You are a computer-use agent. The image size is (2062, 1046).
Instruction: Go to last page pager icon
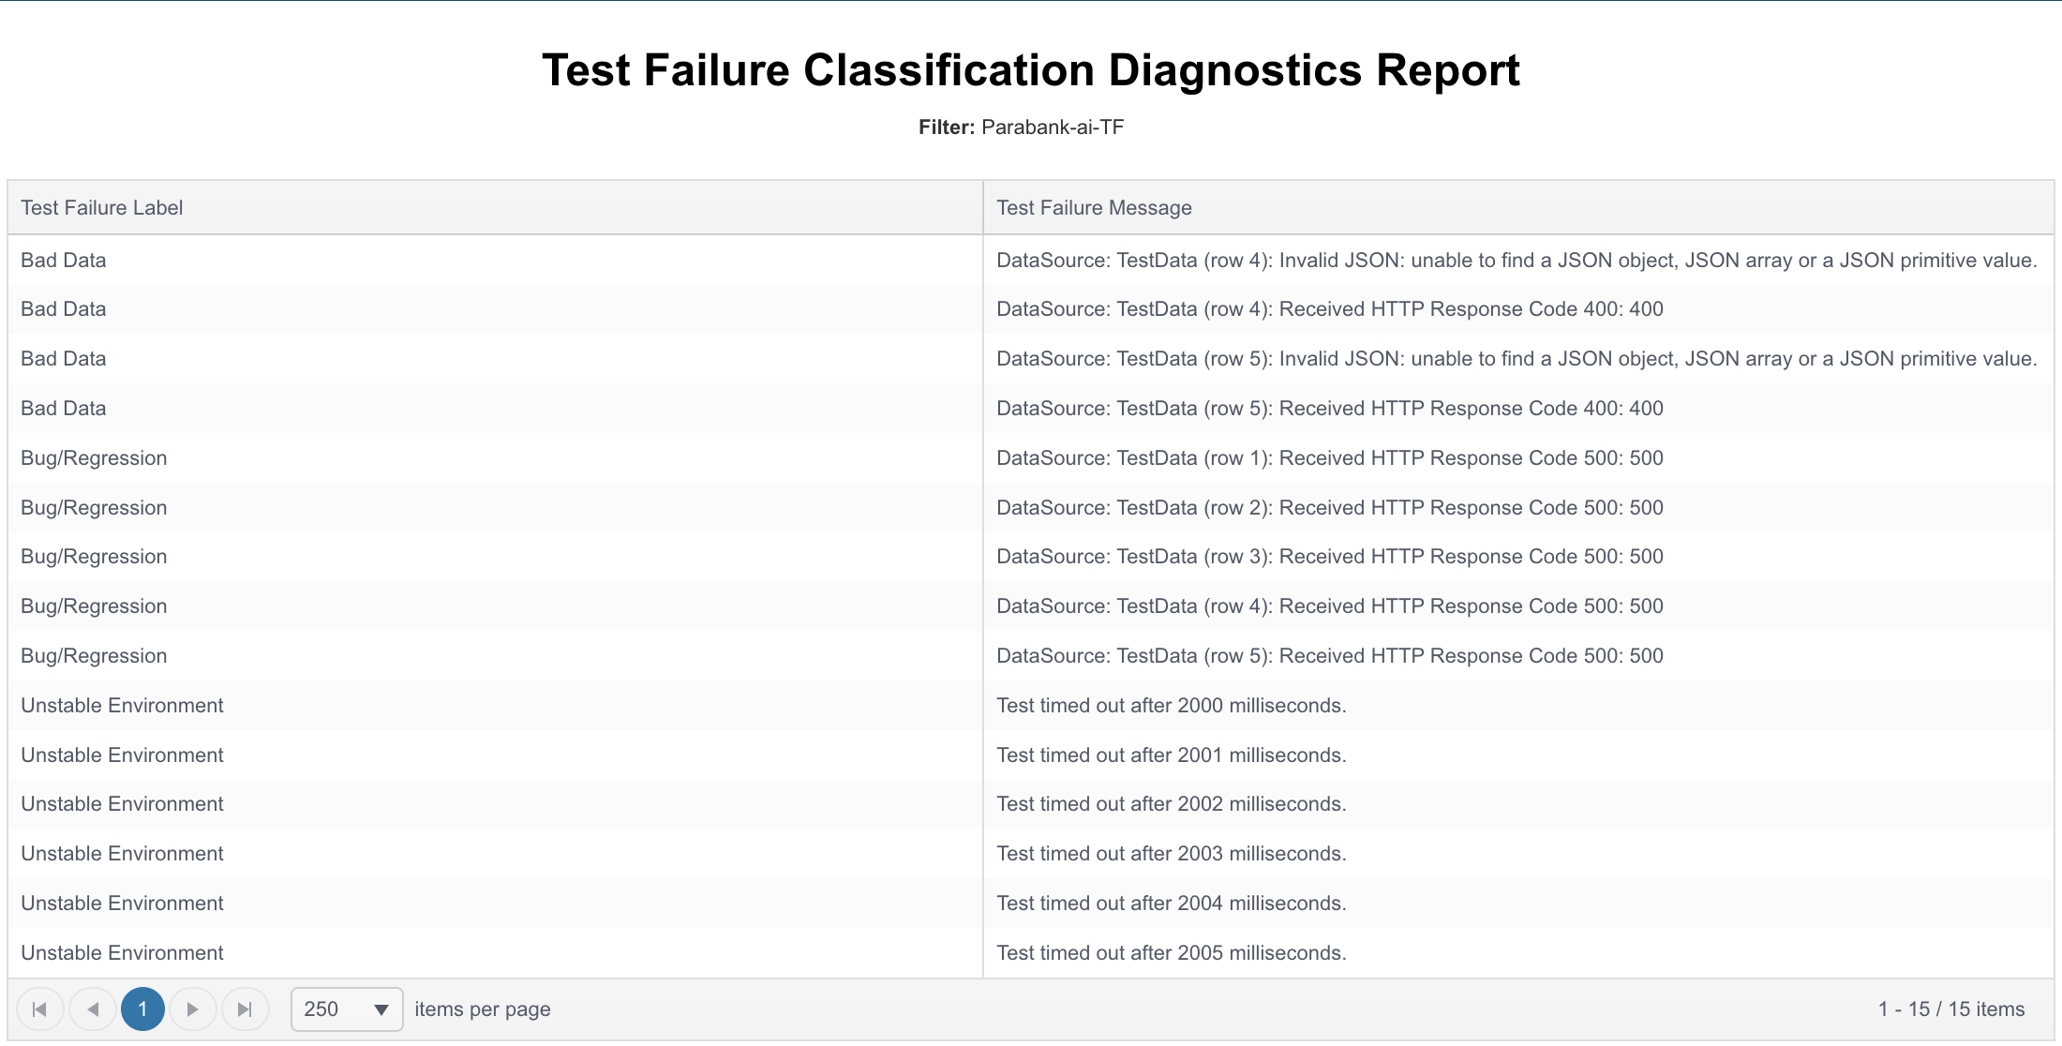[246, 1009]
